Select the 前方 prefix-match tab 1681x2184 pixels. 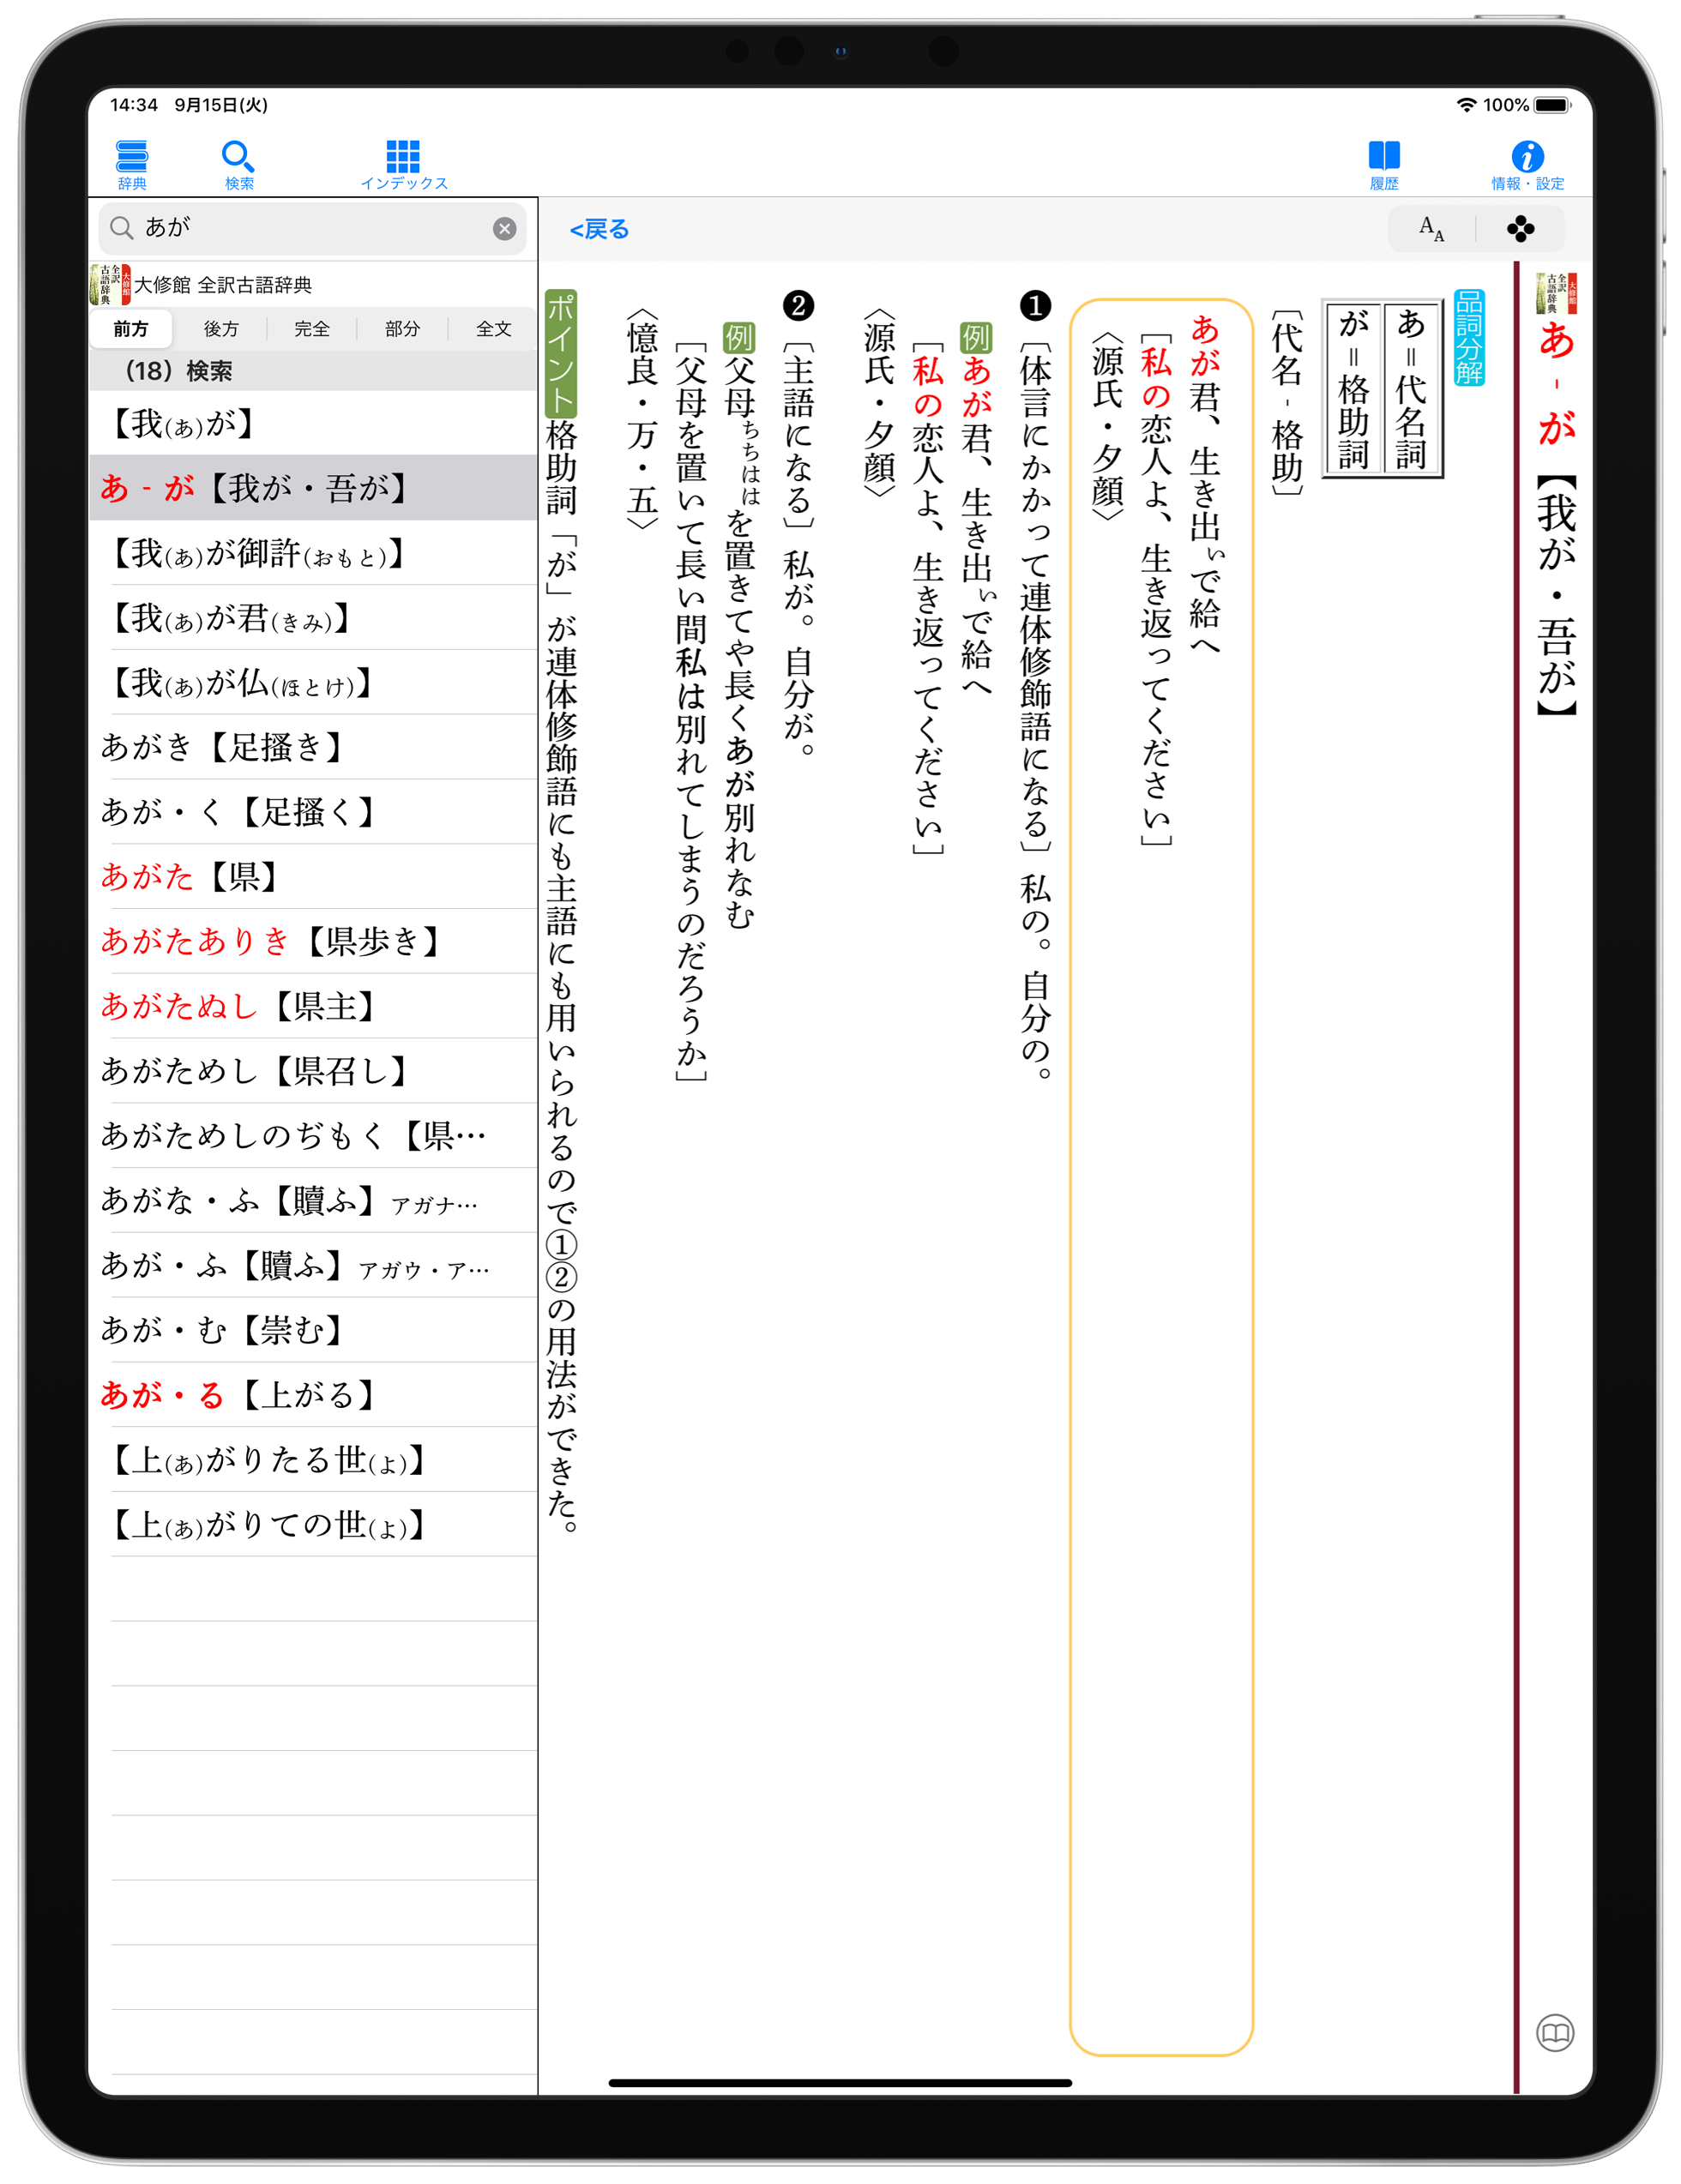(131, 329)
